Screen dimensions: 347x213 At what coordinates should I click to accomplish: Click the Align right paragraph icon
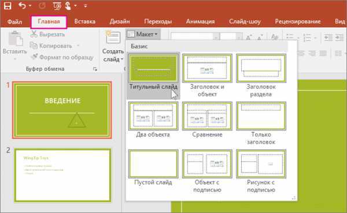tap(312, 53)
